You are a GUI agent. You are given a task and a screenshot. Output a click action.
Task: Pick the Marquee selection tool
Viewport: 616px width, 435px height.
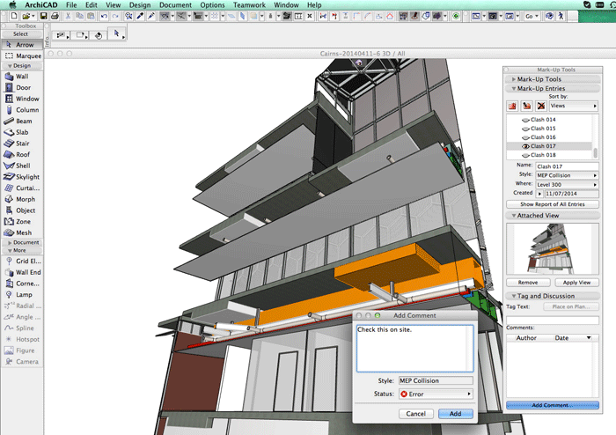[x=21, y=55]
